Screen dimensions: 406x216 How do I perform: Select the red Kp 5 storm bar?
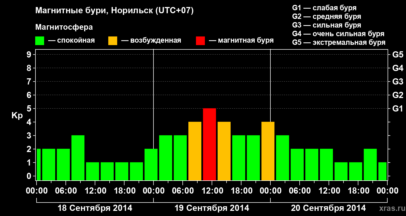(x=209, y=144)
